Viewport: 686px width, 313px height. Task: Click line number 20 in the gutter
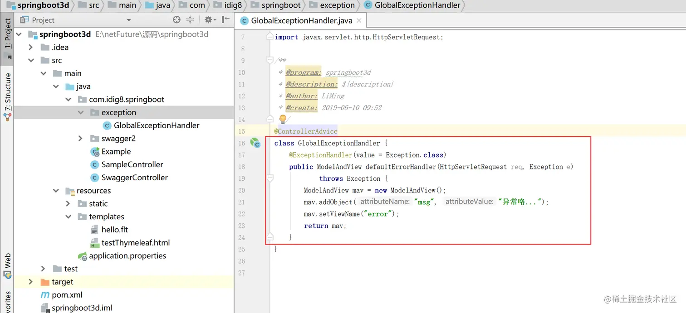[241, 190]
